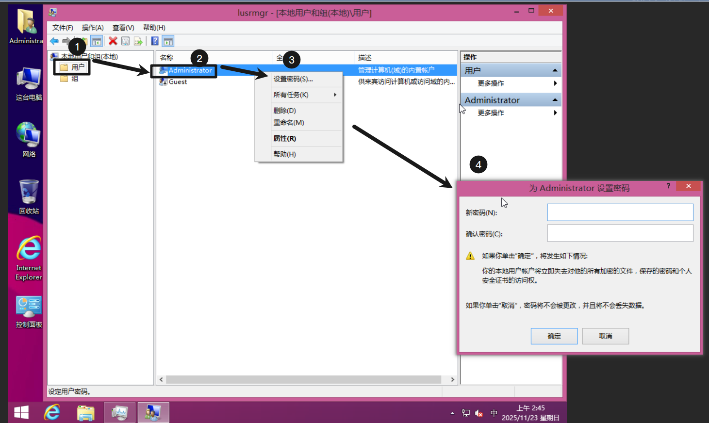Expand the 所有任务(K) submenu
The image size is (709, 423).
299,95
